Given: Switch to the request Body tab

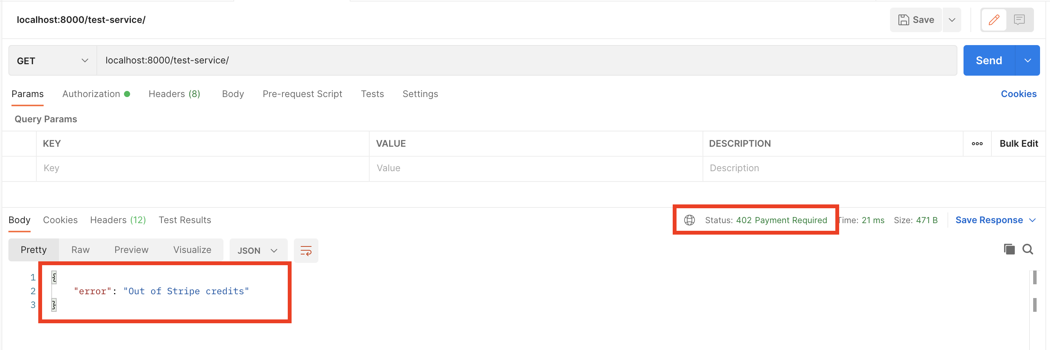Looking at the screenshot, I should 233,94.
